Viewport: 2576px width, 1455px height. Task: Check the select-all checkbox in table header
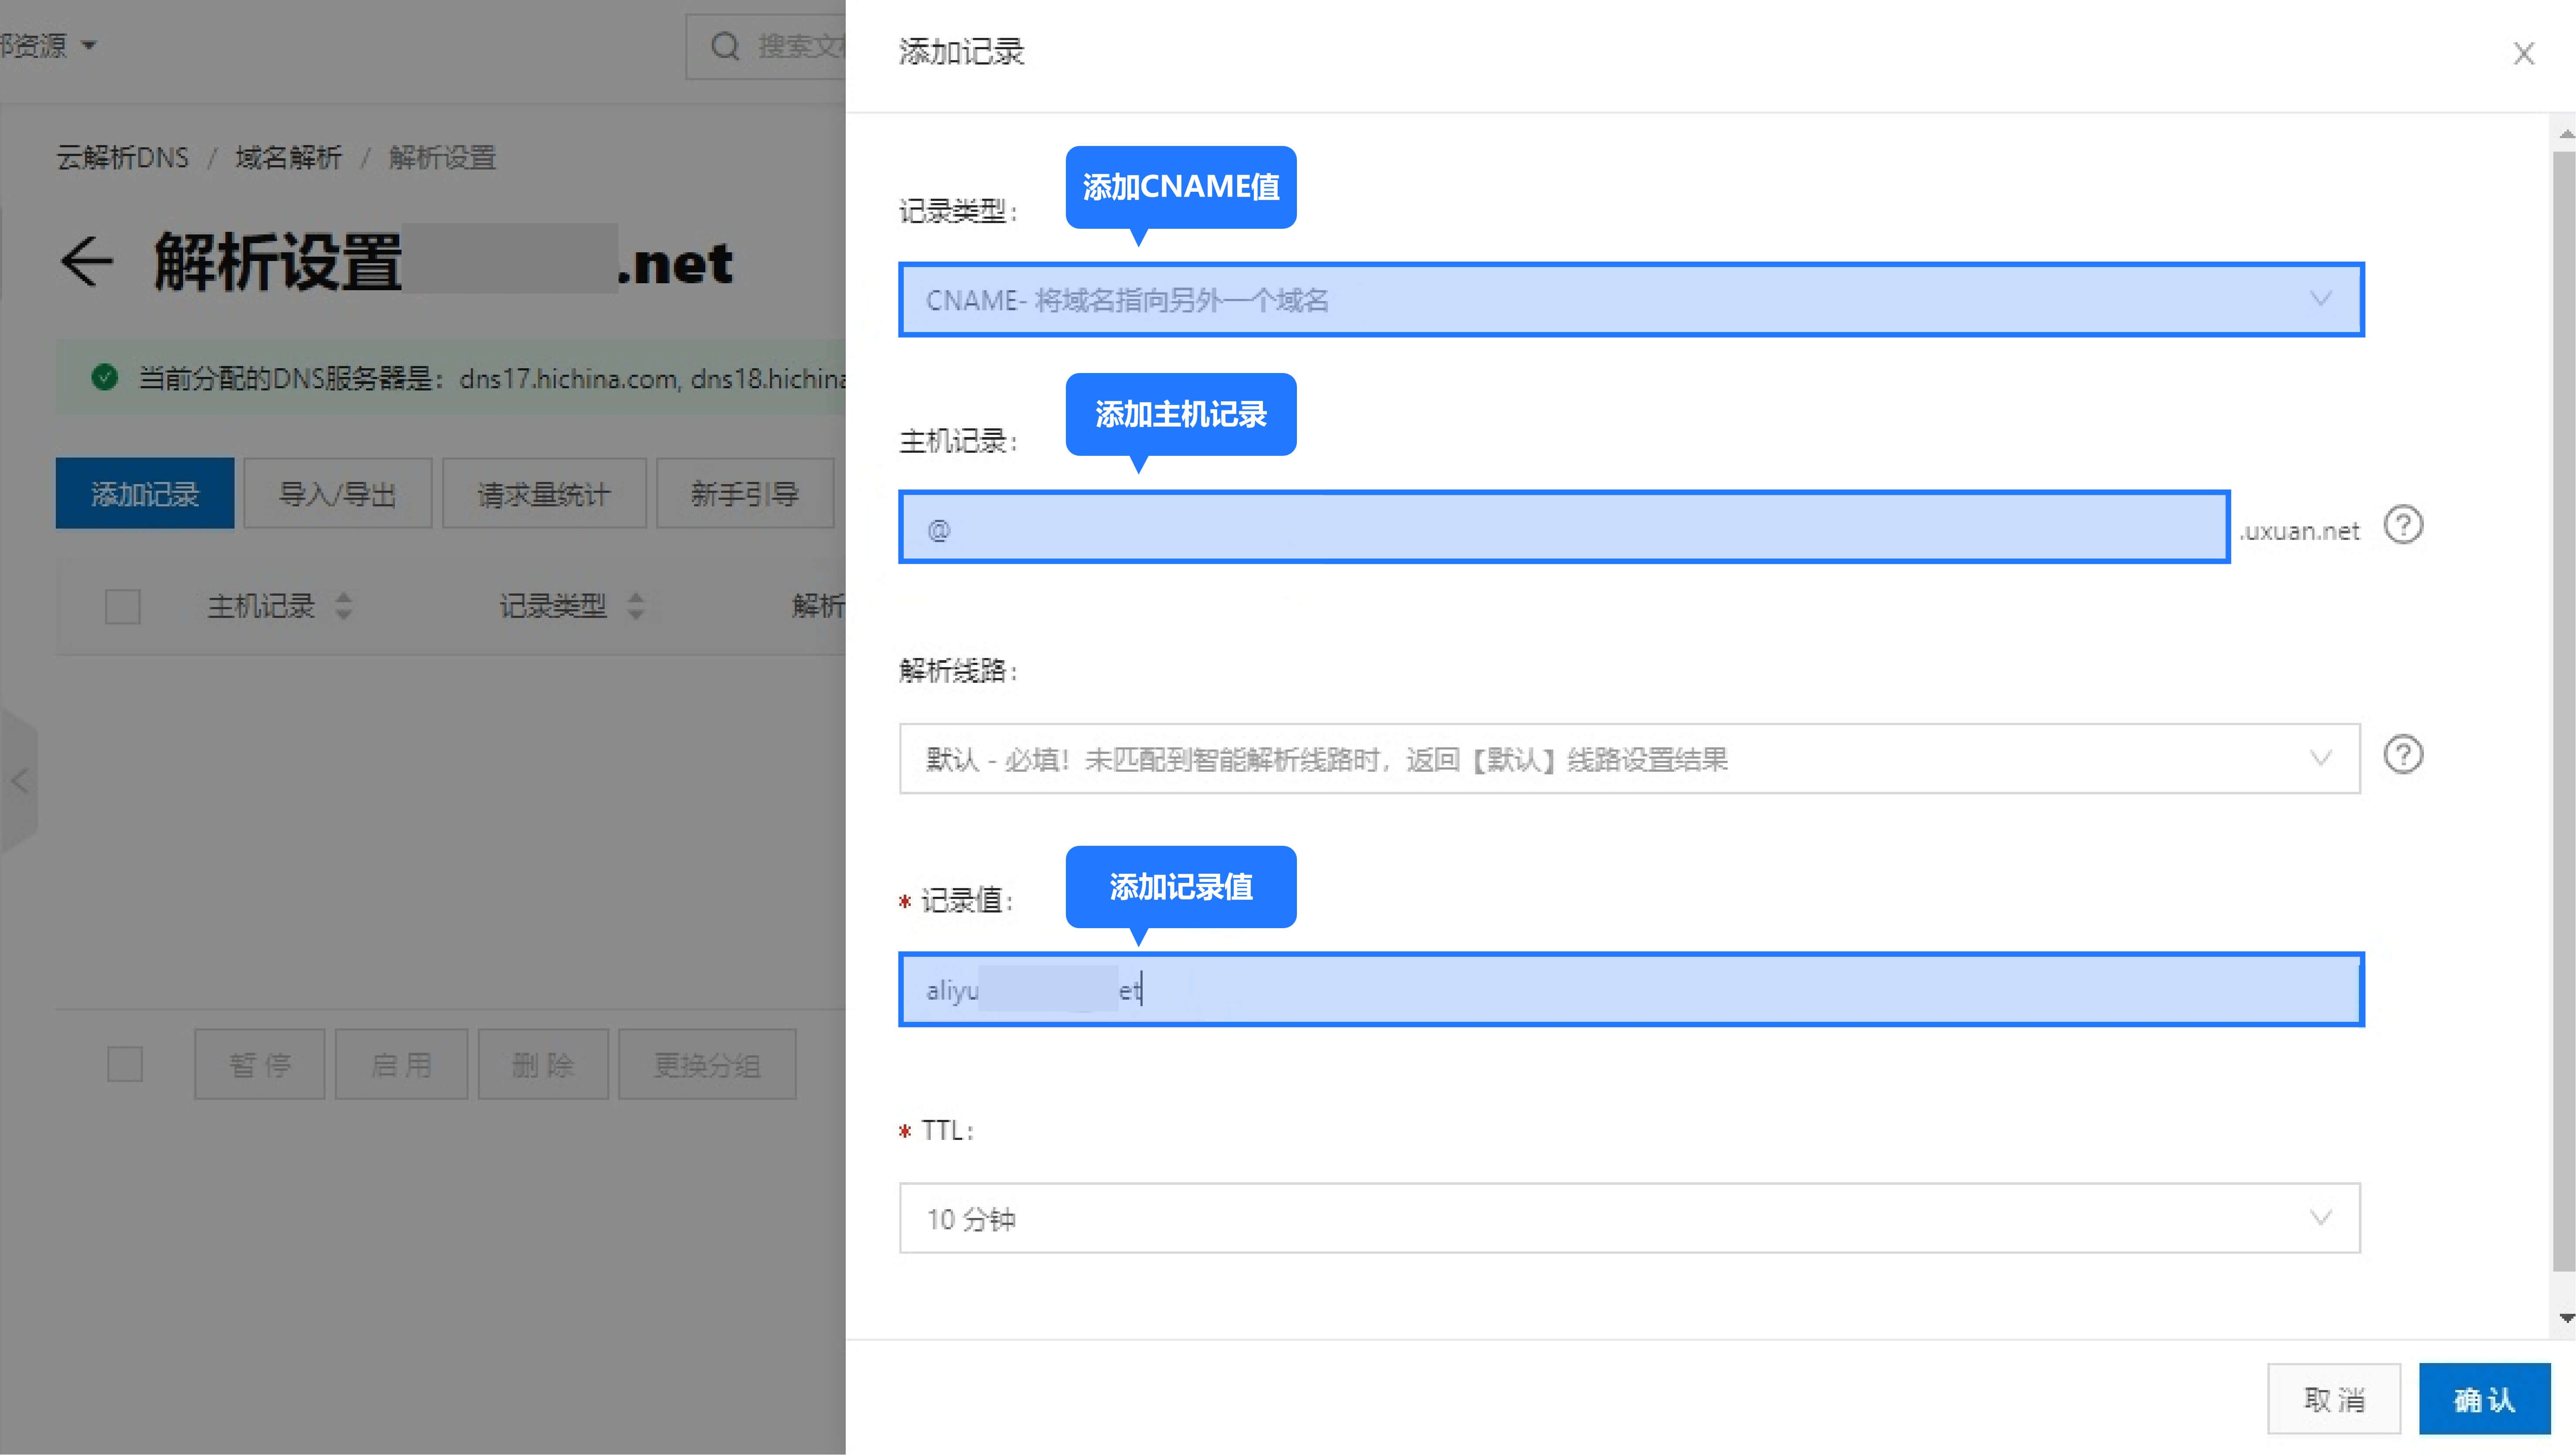[123, 607]
